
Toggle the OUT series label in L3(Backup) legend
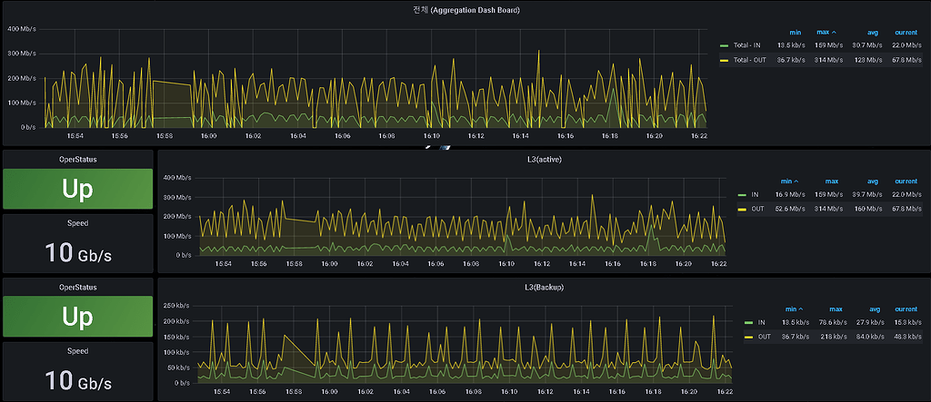(x=764, y=336)
